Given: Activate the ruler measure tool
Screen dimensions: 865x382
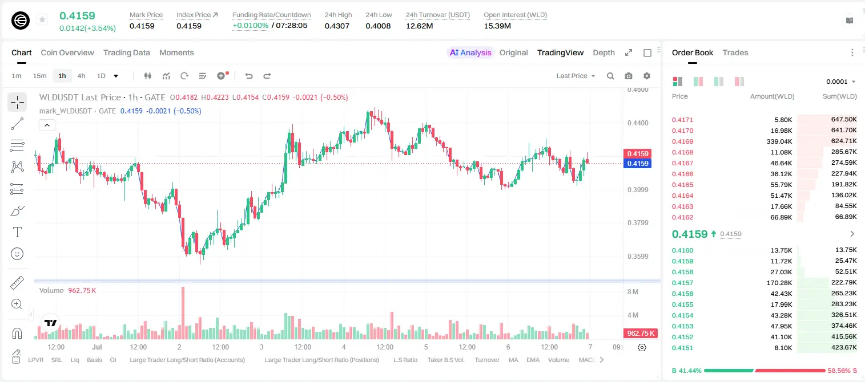Looking at the screenshot, I should point(17,283).
